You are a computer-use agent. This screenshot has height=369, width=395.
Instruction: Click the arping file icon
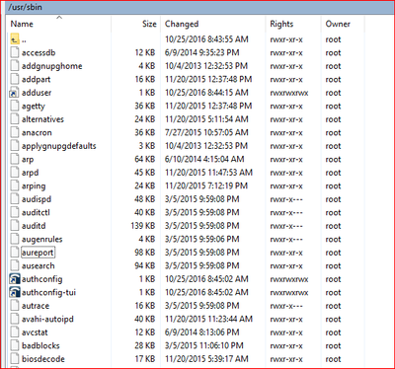(x=15, y=185)
